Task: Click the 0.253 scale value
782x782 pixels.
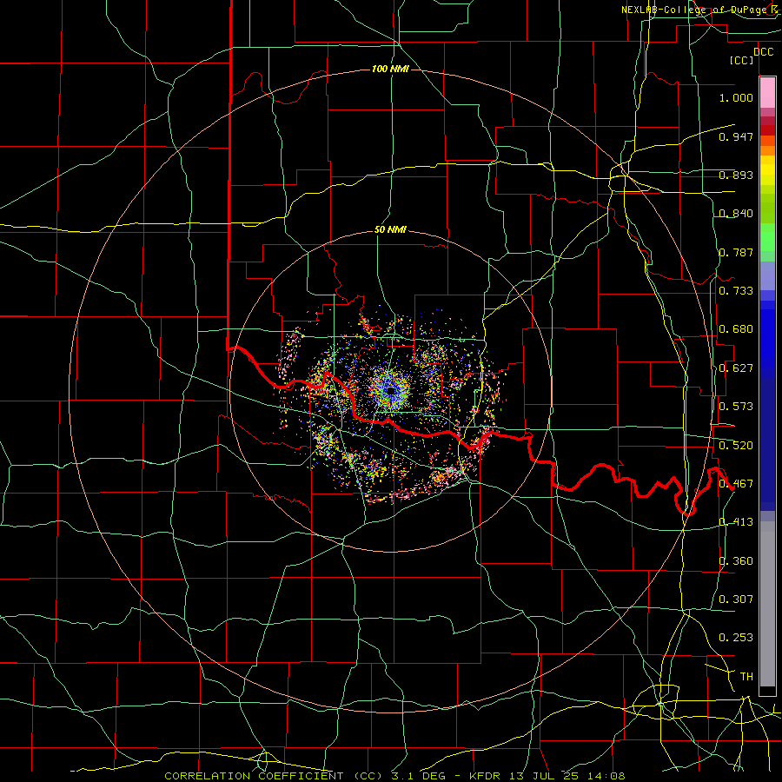Action: click(x=736, y=638)
